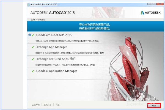Select the Exchange App Manager title

click(51, 47)
